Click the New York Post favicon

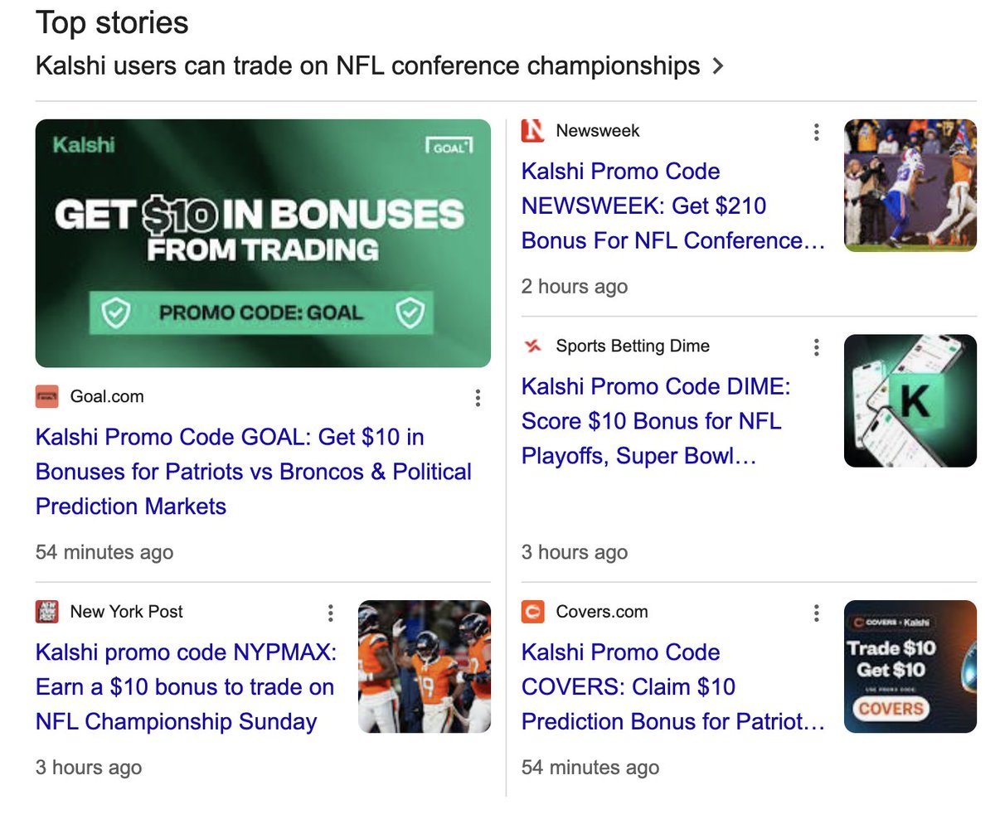47,613
